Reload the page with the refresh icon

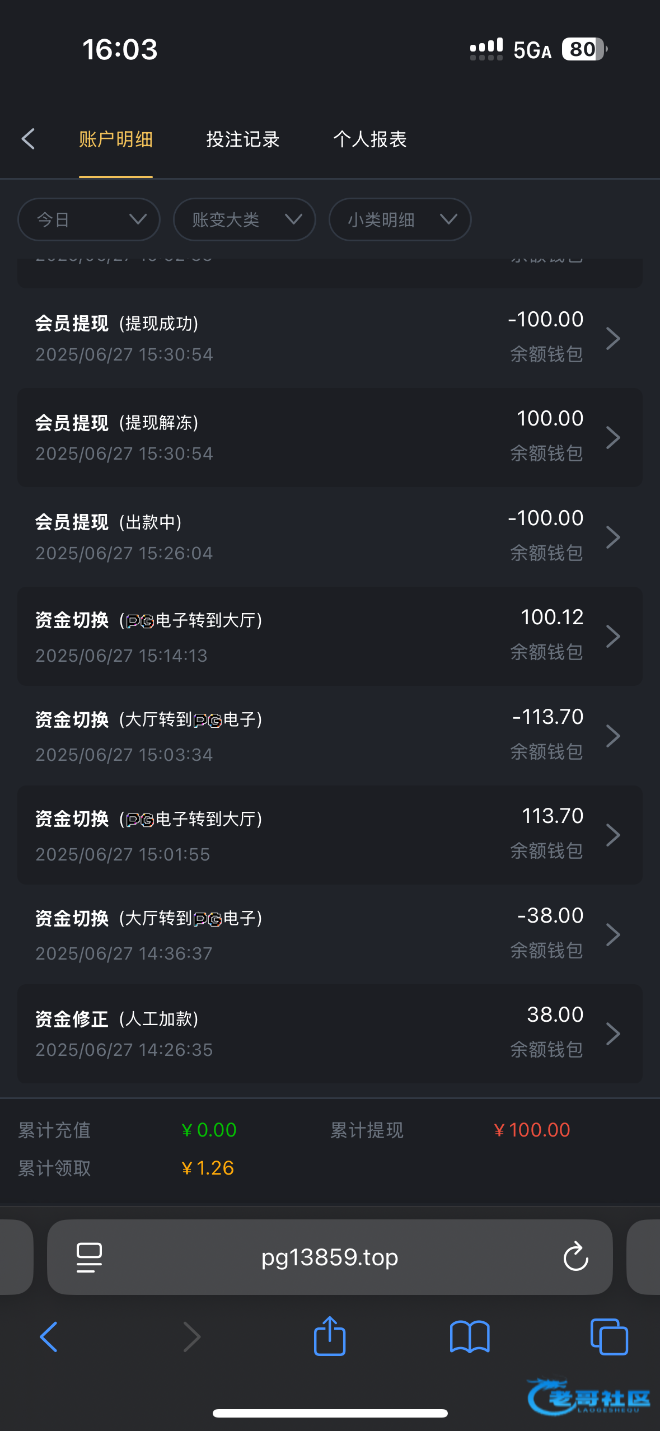[x=575, y=1257]
